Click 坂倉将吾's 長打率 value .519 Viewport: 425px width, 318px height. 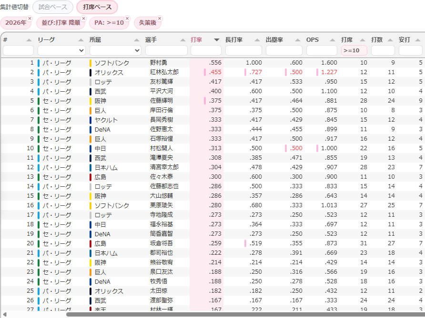[x=255, y=243]
